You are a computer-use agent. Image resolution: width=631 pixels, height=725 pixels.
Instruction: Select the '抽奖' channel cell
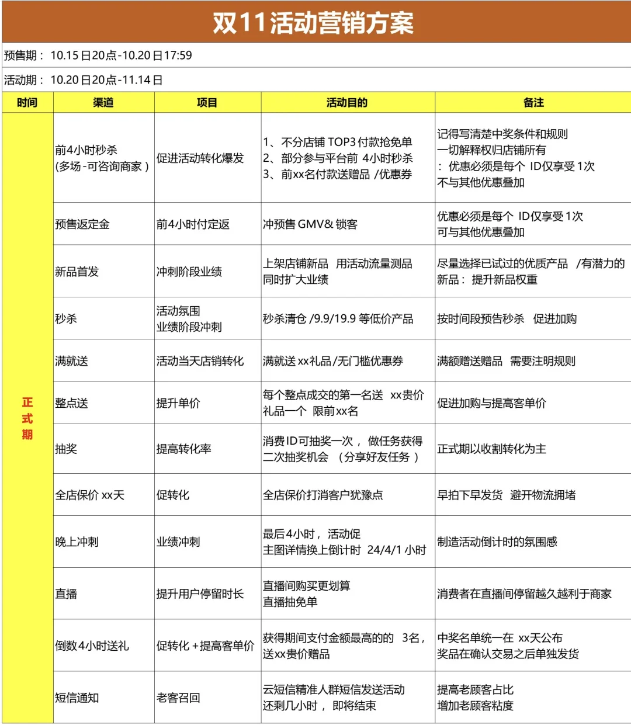point(103,449)
